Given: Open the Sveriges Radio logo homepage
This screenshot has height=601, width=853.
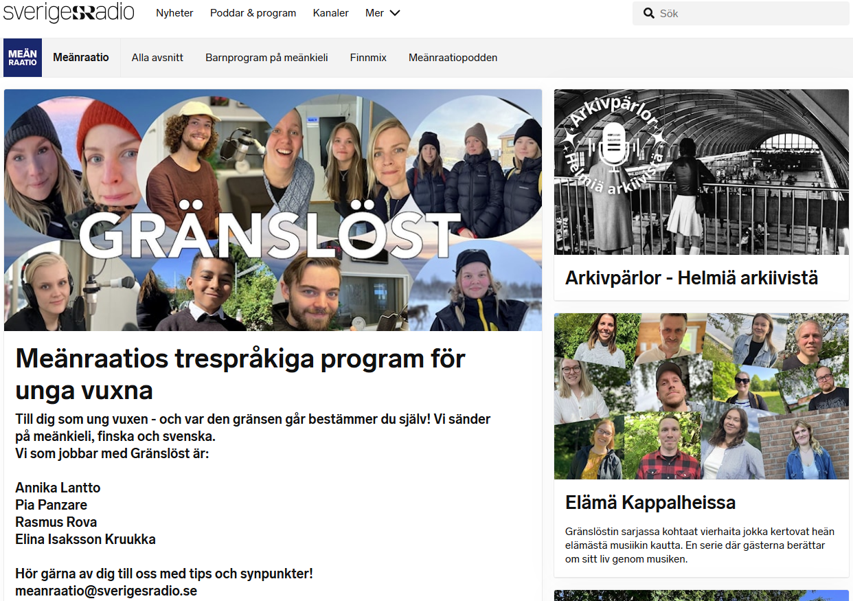Looking at the screenshot, I should click(x=69, y=12).
